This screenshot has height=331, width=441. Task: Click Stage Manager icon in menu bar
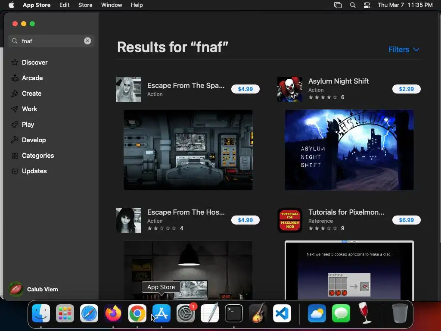coord(338,5)
